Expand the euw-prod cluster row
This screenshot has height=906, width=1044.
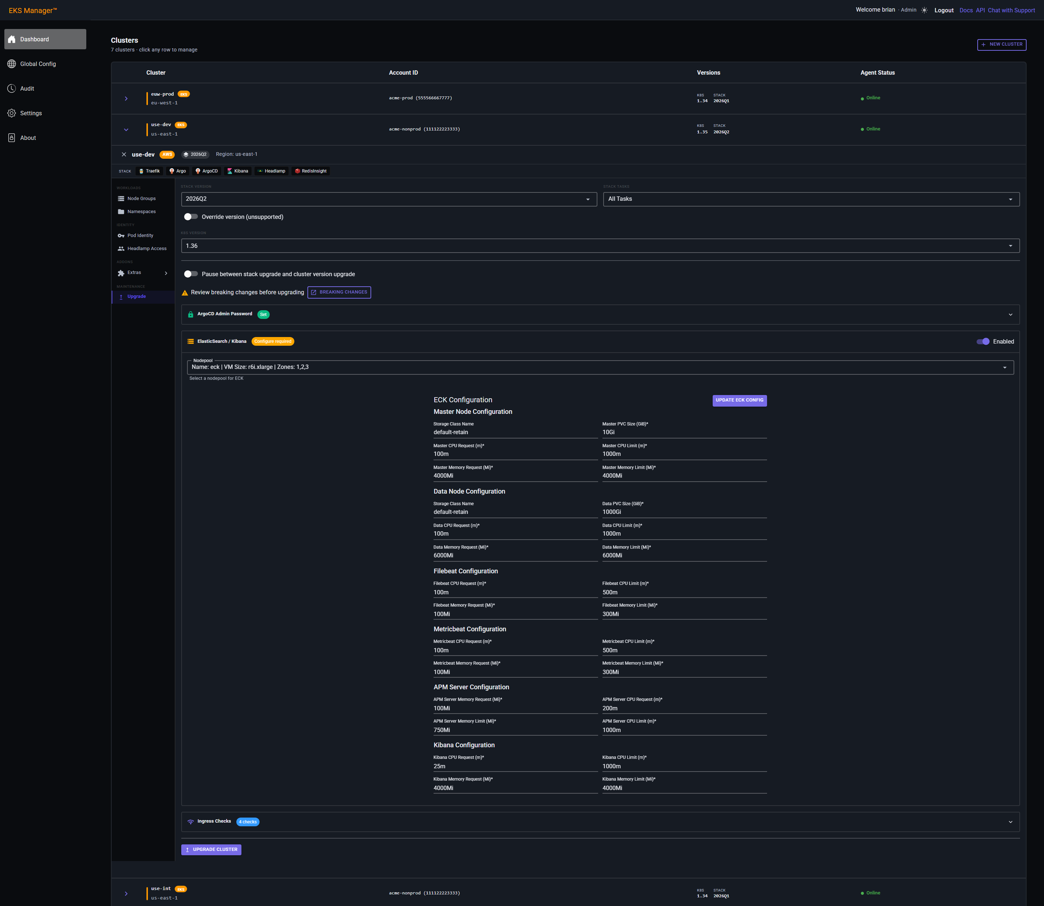coord(126,99)
